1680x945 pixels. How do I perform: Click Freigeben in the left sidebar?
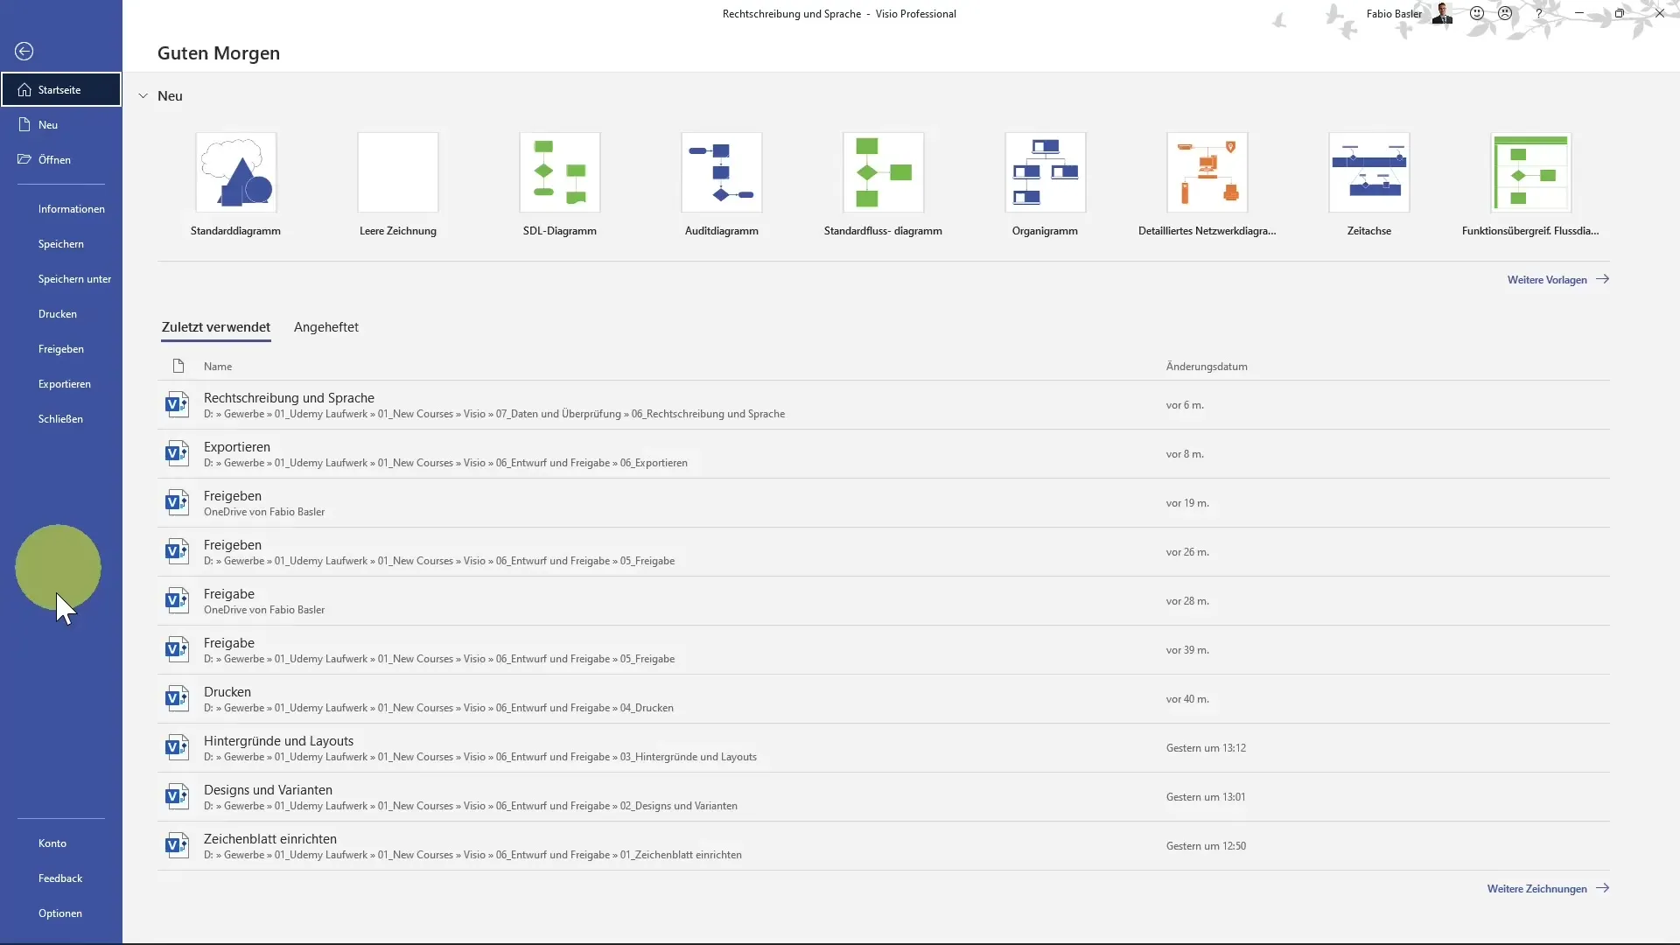(x=61, y=347)
